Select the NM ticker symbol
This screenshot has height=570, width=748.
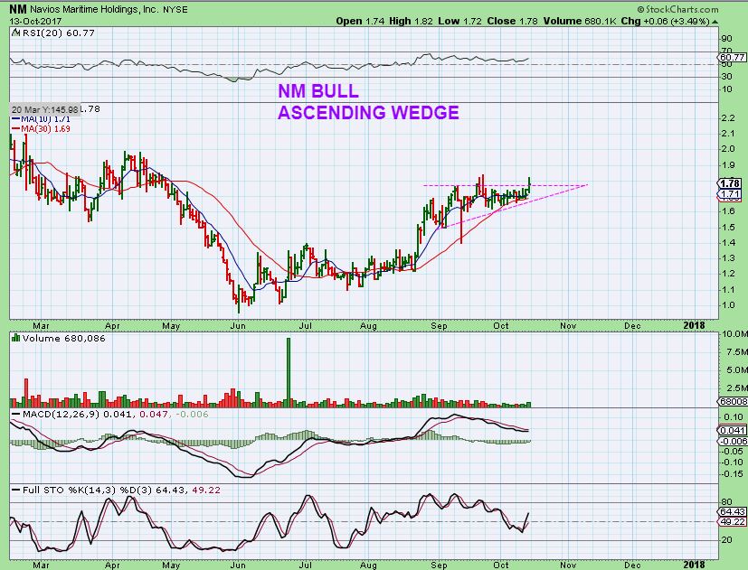[18, 9]
